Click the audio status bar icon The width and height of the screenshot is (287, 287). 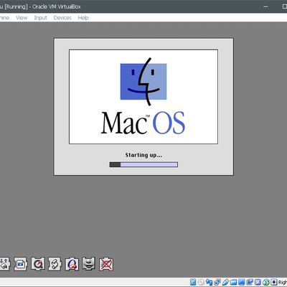tap(209, 282)
